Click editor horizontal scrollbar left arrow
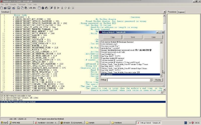The height and width of the screenshot is (125, 201). 2,92
